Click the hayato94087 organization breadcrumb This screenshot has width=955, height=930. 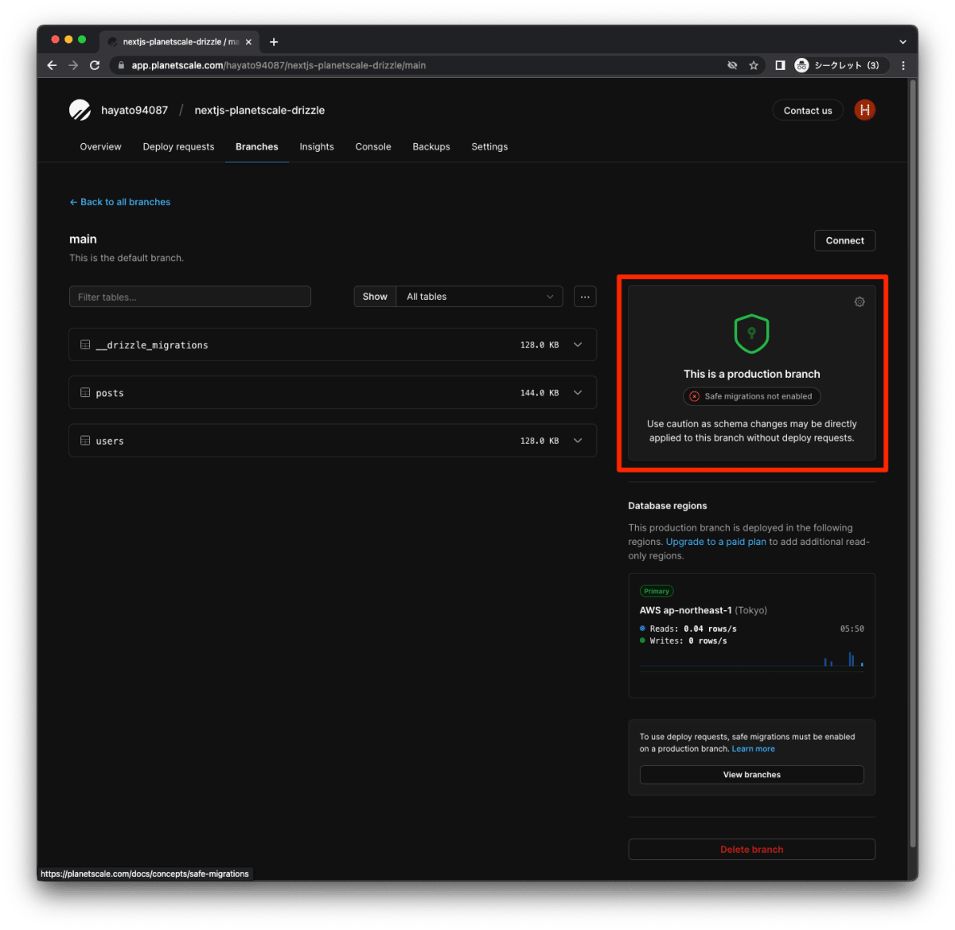134,110
